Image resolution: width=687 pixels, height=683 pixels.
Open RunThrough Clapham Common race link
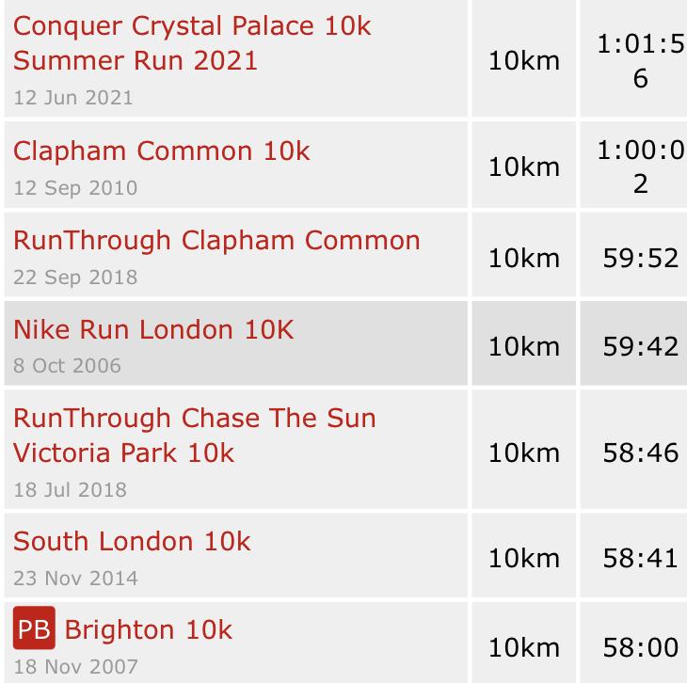tap(216, 241)
